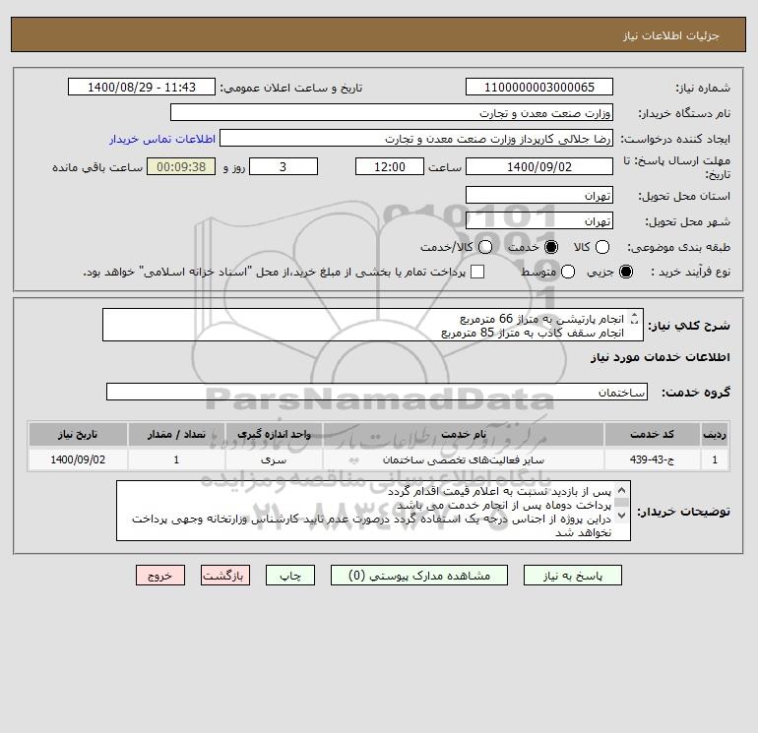758x733 pixels.
Task: Click scroll down arrow in توضیحات خریدار
Action: (622, 516)
